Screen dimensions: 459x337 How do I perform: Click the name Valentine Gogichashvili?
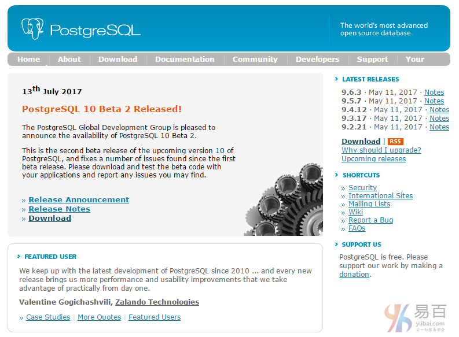point(66,302)
